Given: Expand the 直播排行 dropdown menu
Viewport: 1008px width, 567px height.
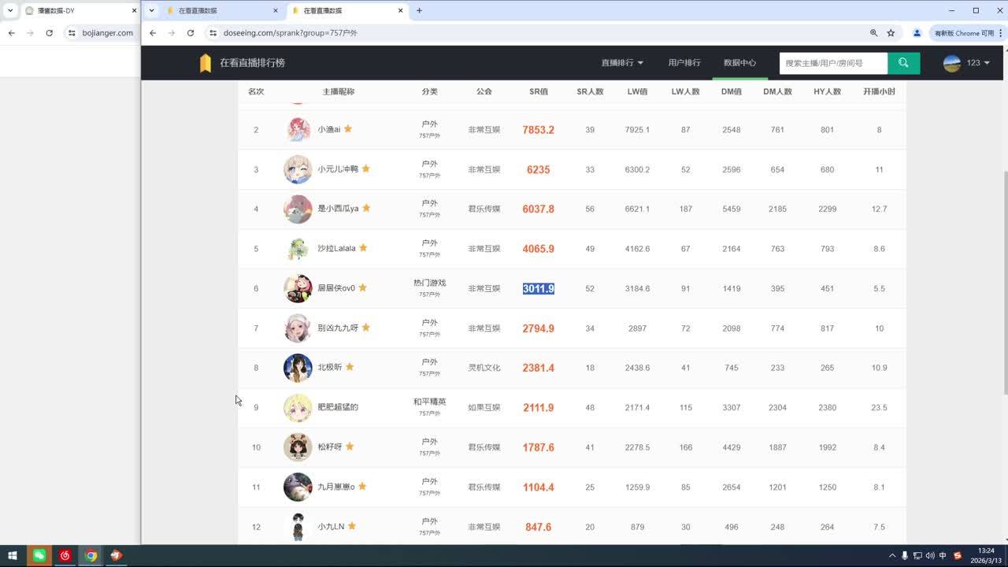Looking at the screenshot, I should coord(622,63).
